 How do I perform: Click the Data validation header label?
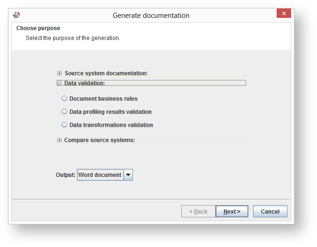[85, 83]
